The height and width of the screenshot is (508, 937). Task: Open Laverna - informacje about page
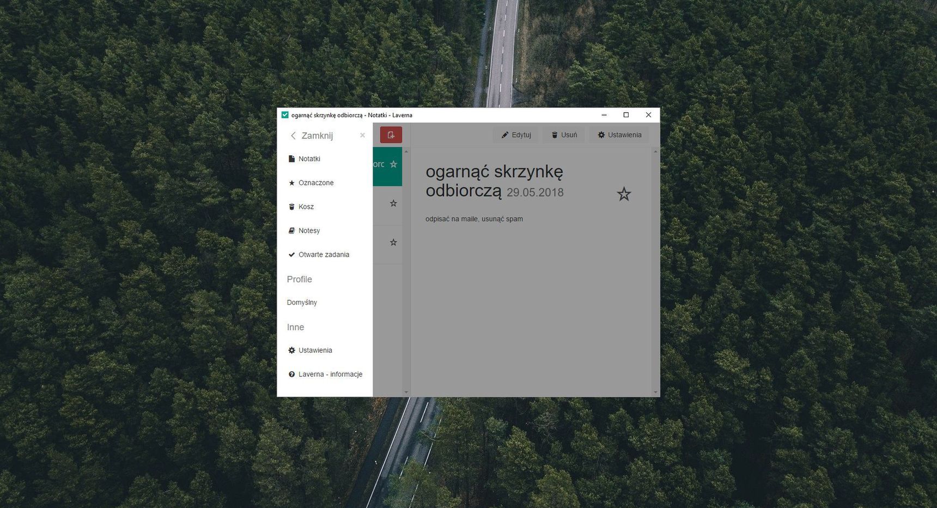[x=325, y=374]
